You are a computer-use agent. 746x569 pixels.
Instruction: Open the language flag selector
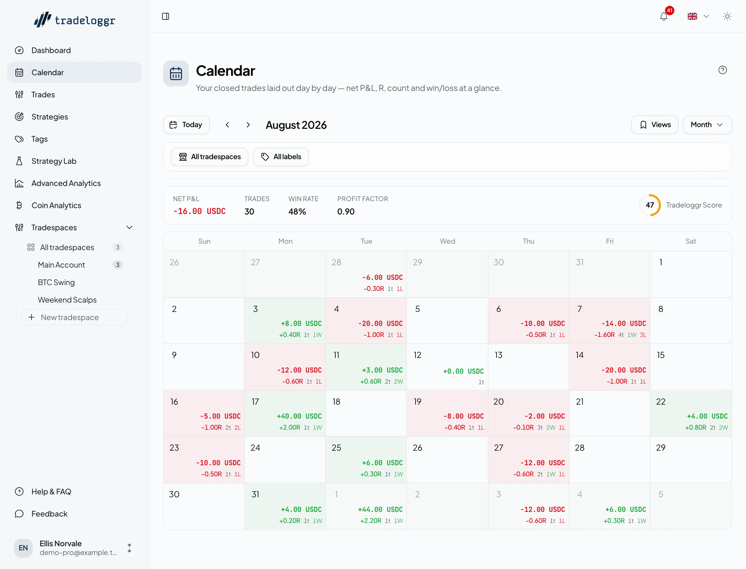pos(698,16)
